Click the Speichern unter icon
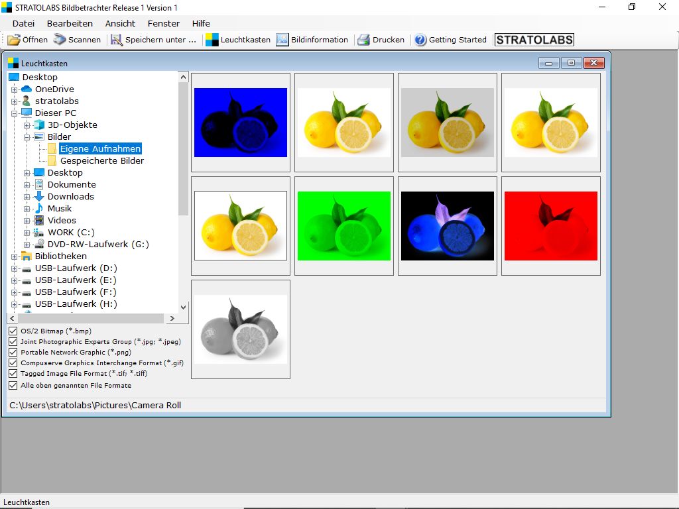 117,40
